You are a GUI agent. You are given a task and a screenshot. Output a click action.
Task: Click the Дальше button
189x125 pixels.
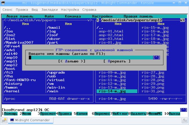[72, 61]
